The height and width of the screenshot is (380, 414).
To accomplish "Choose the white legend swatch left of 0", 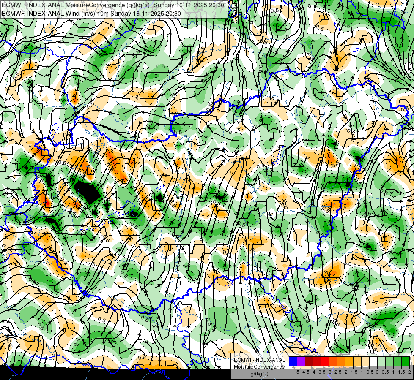I will click(373, 361).
